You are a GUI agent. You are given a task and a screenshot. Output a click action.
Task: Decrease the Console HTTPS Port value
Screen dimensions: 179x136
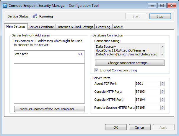[x=162, y=101]
